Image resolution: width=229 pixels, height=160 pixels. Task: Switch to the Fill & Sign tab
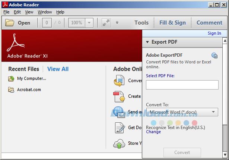(172, 23)
